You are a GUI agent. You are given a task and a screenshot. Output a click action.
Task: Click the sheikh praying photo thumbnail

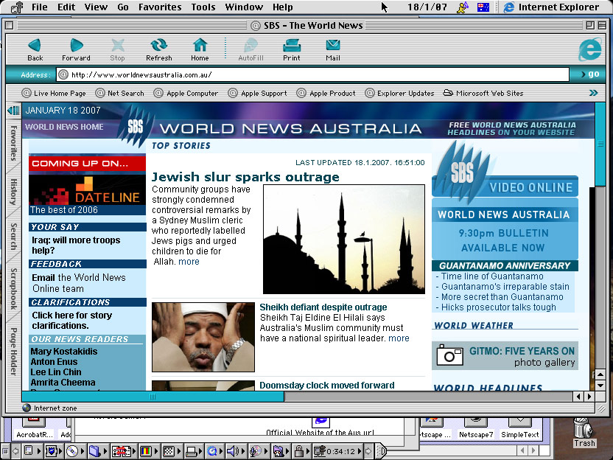pos(203,337)
